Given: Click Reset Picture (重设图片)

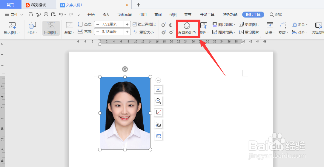Looking at the screenshot, I should point(249,32).
